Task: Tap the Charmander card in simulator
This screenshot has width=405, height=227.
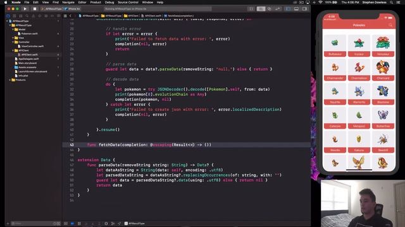Action: 335,70
